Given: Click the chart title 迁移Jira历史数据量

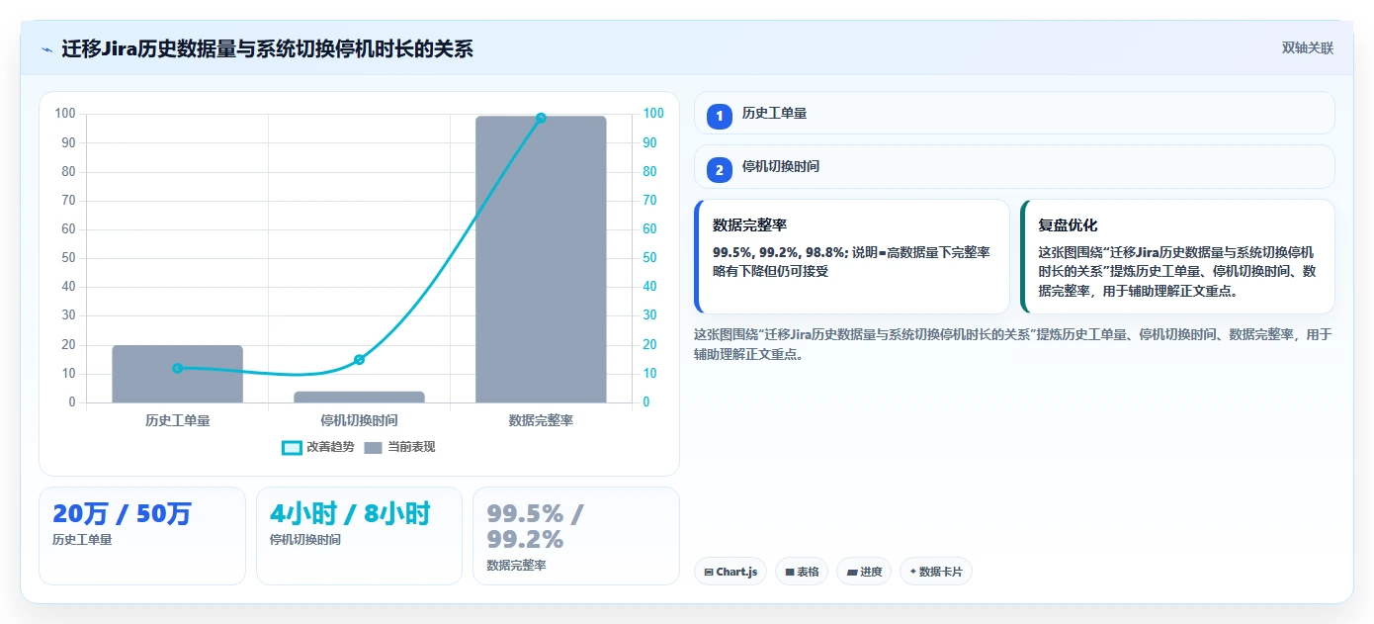Looking at the screenshot, I should pos(267,48).
